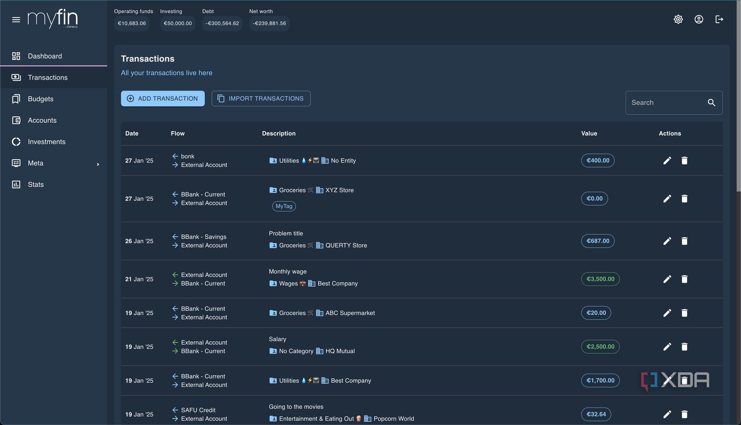Edit the ABC Supermarket transaction
Screen dimensions: 741x425
pyautogui.click(x=667, y=313)
